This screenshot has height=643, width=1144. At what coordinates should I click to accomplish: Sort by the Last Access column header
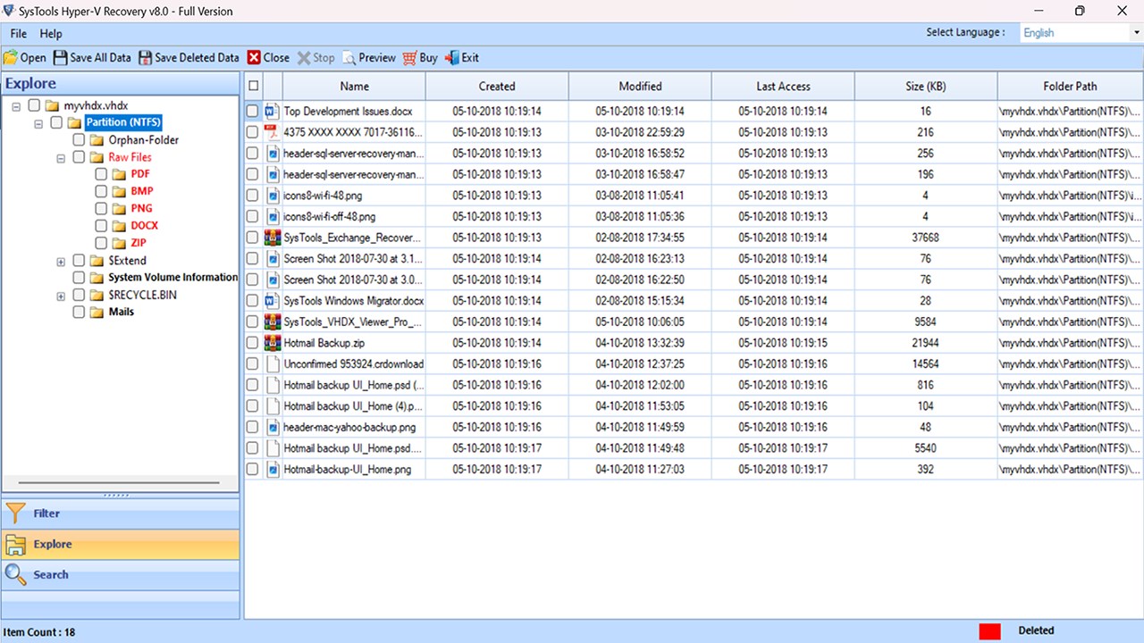tap(783, 86)
